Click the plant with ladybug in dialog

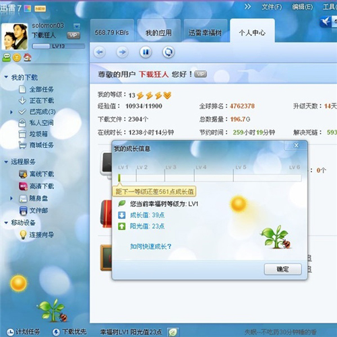tap(276, 237)
